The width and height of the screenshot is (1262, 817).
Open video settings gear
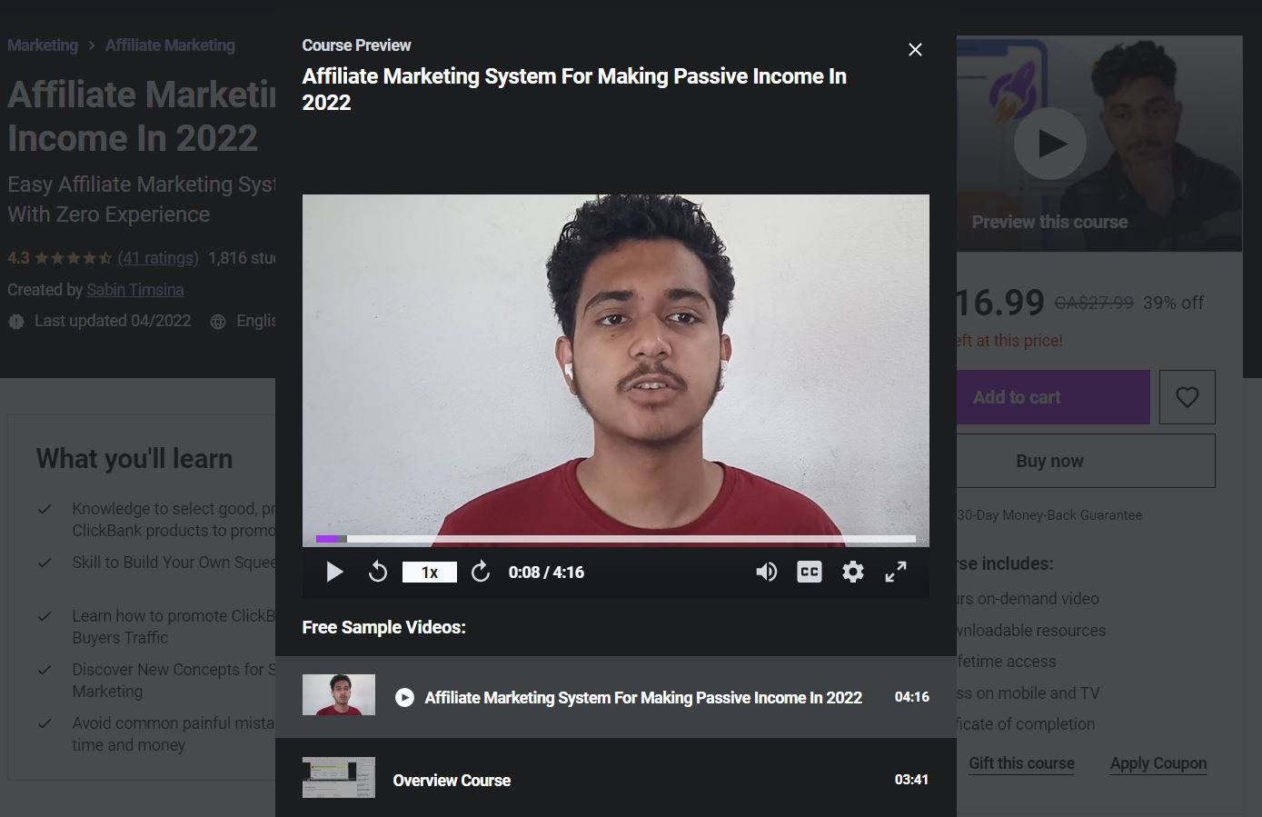point(852,572)
